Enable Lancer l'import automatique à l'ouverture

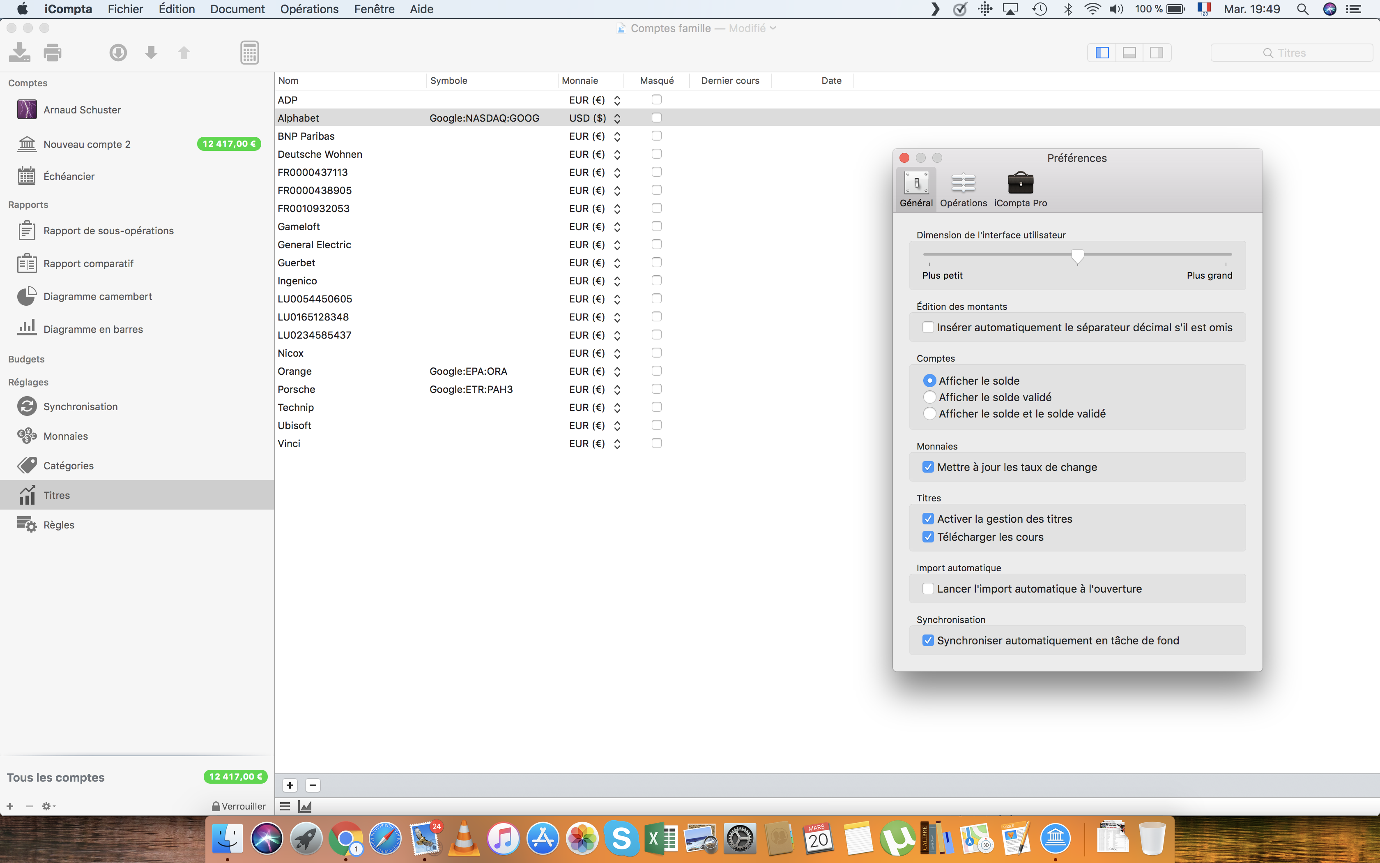[928, 589]
